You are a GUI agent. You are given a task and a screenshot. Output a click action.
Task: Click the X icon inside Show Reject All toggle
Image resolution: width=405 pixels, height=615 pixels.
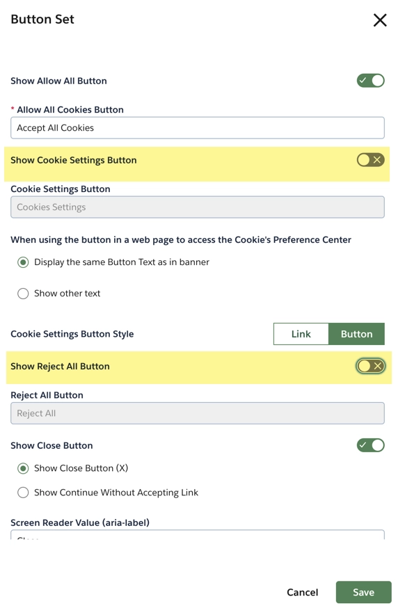click(x=376, y=365)
